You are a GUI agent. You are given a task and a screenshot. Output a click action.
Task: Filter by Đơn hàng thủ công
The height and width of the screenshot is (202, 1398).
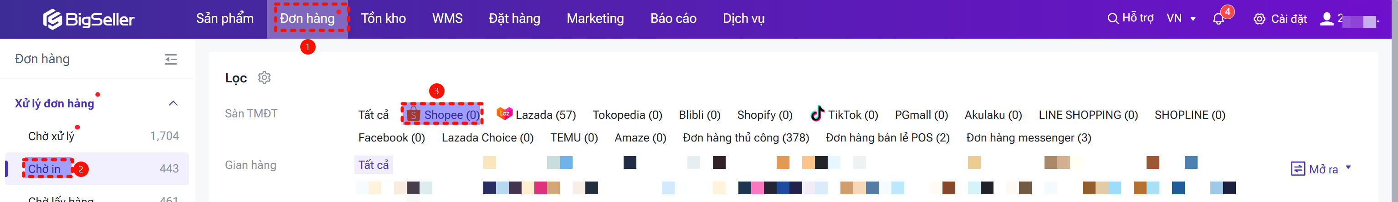pos(746,137)
